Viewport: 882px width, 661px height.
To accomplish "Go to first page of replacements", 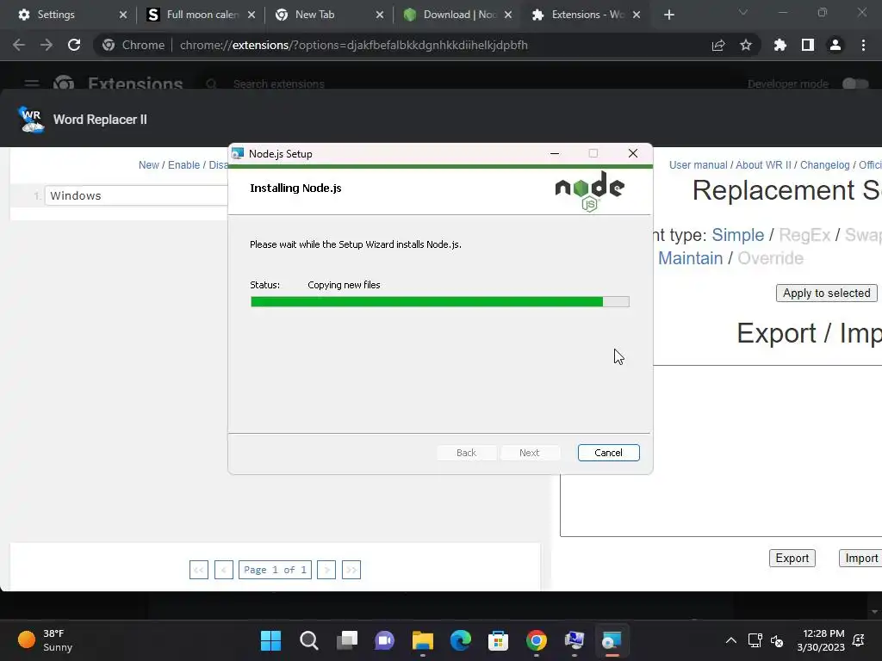I will [199, 570].
